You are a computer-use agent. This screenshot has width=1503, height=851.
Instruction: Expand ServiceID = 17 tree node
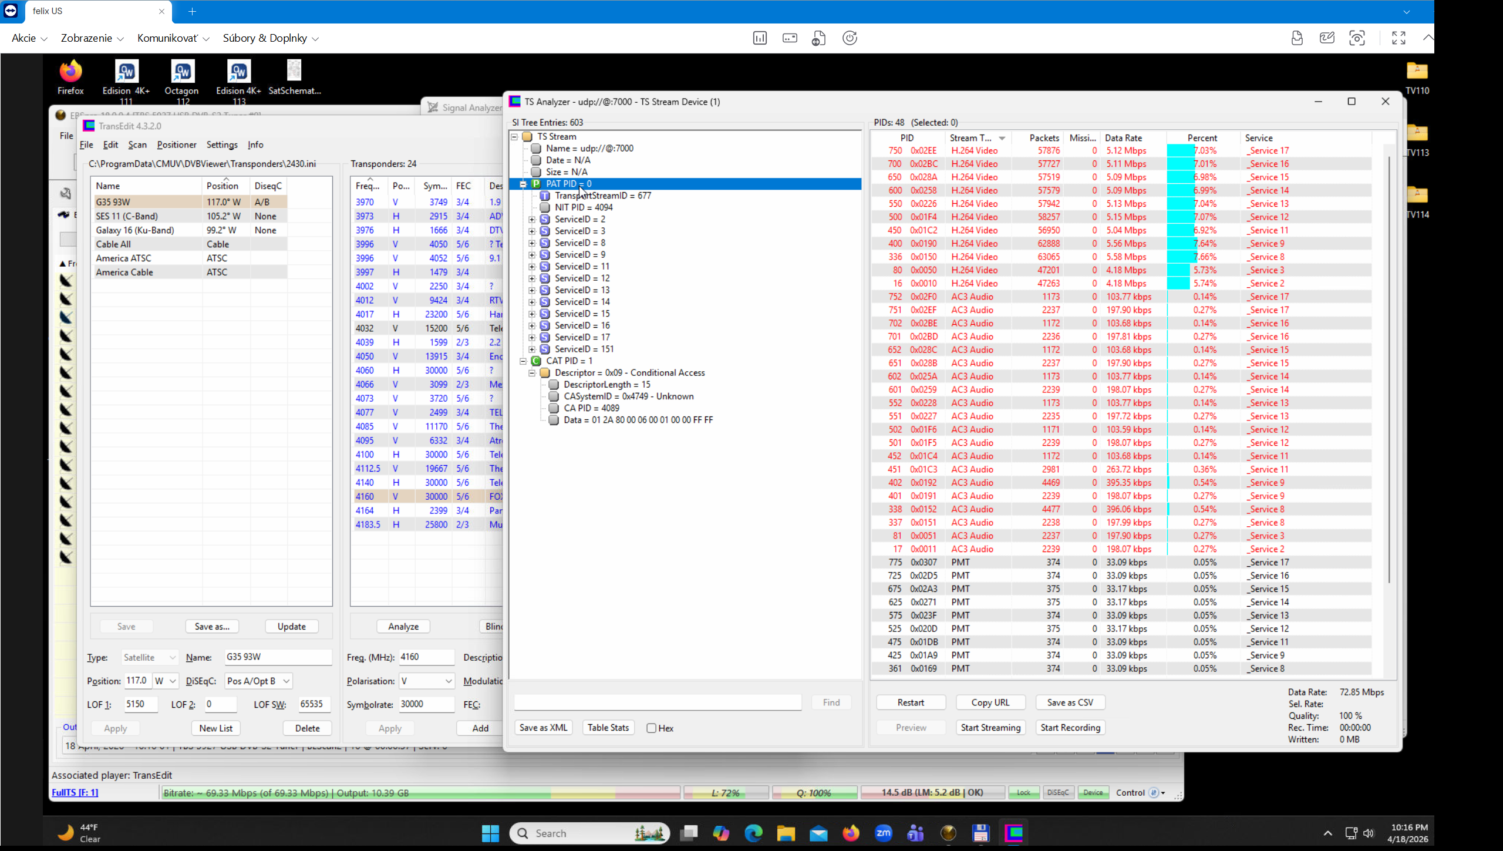point(532,337)
